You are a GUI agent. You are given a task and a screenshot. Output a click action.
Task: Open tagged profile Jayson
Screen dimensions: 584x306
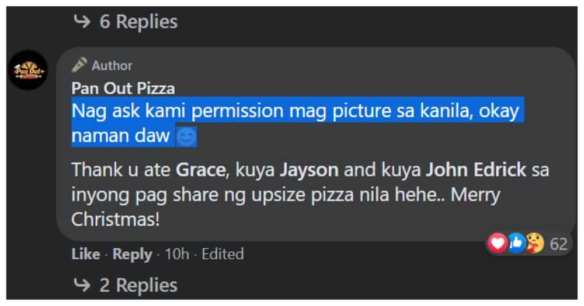point(309,171)
